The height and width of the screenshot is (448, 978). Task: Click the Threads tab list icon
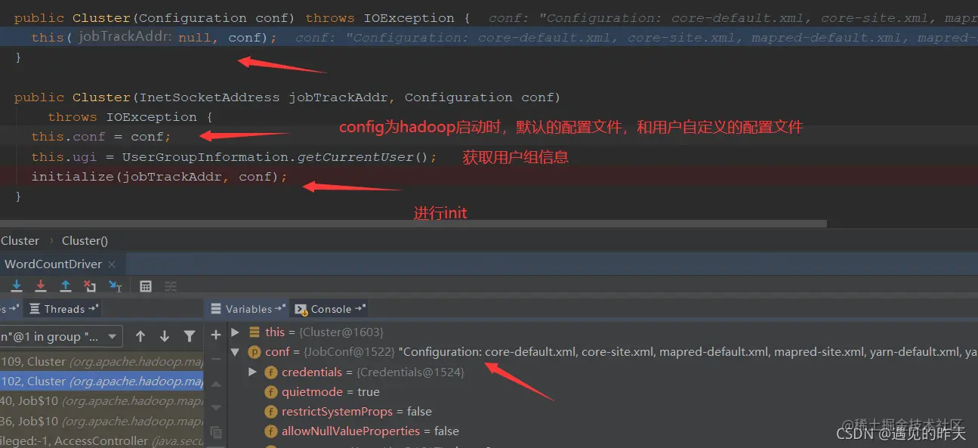35,309
